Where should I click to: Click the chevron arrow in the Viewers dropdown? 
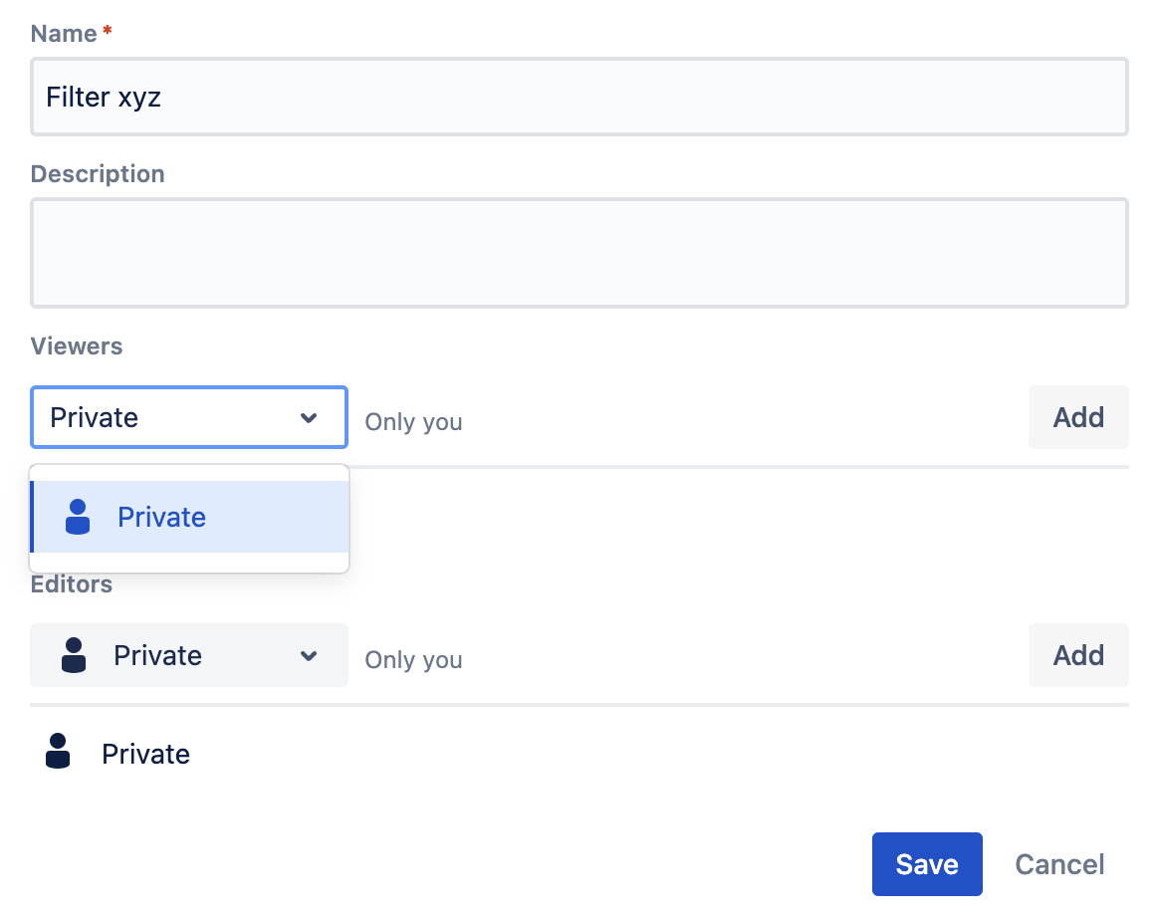click(309, 418)
